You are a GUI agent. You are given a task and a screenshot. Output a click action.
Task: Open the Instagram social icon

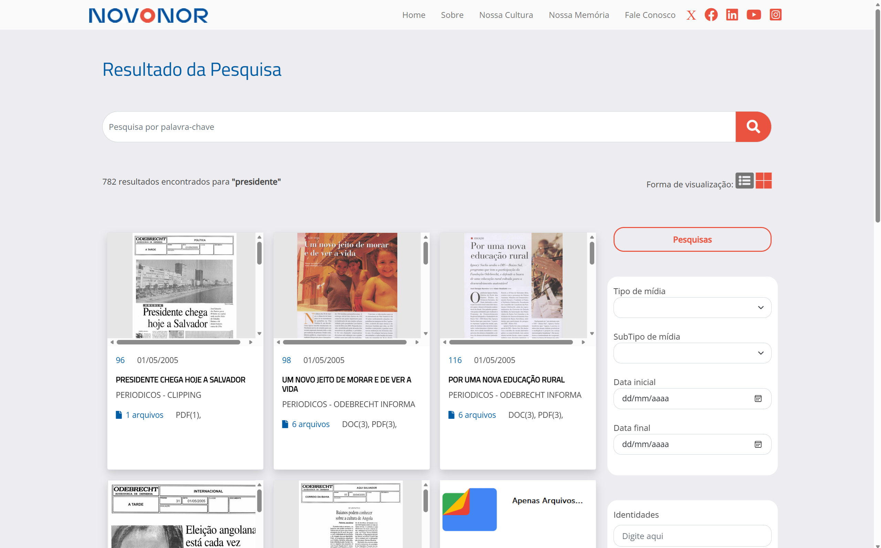[775, 15]
